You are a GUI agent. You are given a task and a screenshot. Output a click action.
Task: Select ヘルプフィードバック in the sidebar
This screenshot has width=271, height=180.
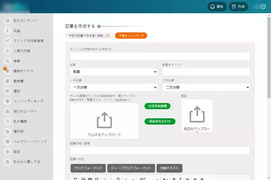pyautogui.click(x=30, y=142)
